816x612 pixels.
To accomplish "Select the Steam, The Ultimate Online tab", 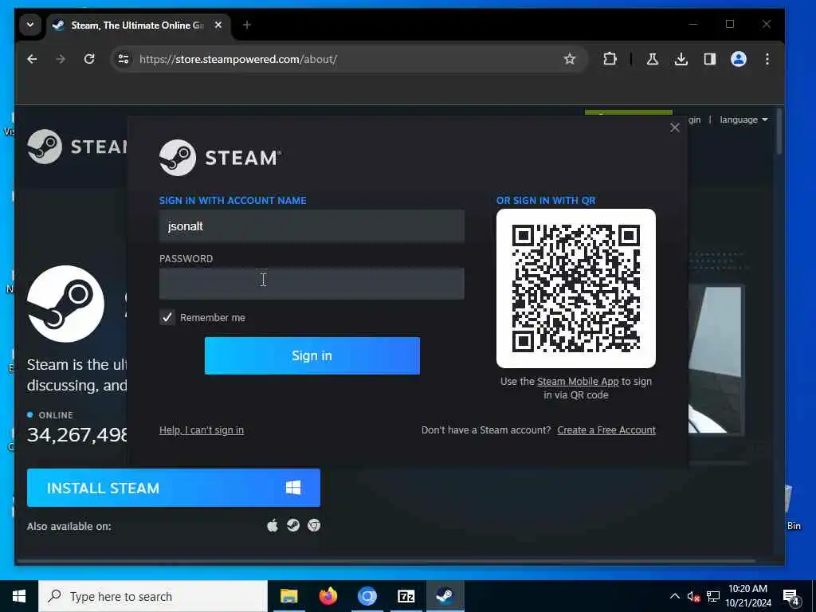I will (139, 25).
